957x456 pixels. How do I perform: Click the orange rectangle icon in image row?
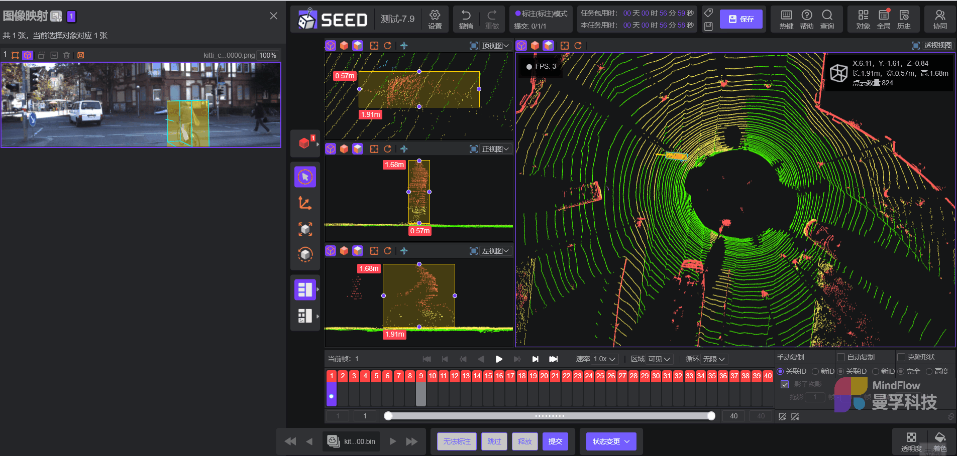tap(15, 55)
